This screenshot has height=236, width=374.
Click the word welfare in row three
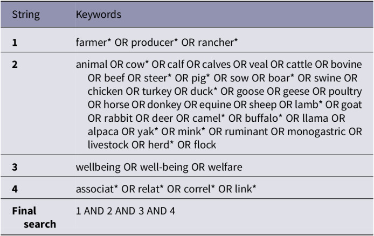pos(225,167)
